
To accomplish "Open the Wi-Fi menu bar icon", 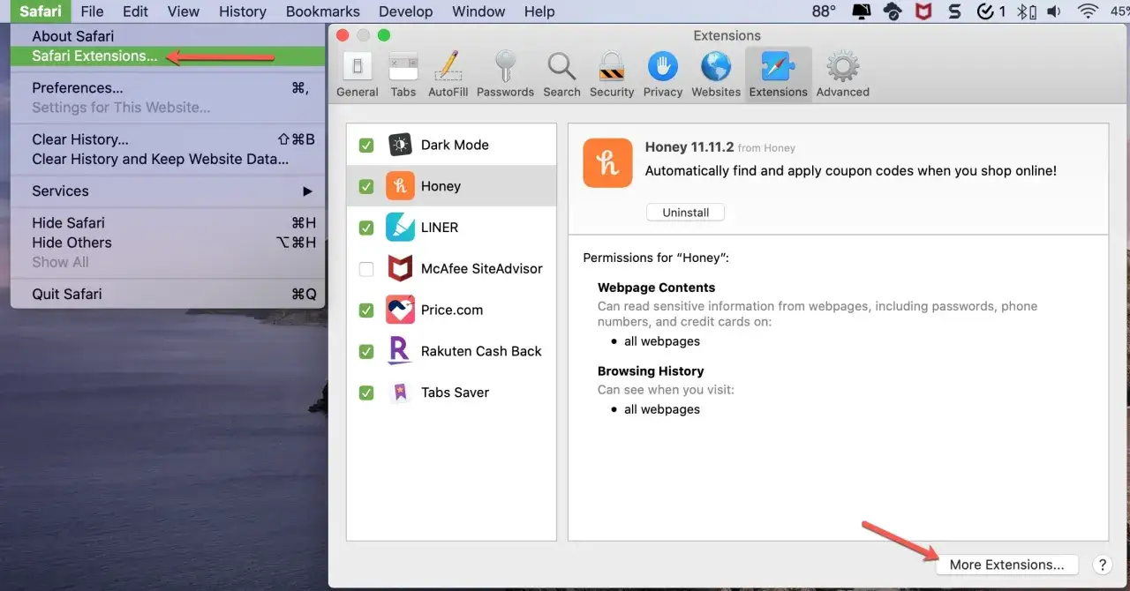I will coord(1087,11).
